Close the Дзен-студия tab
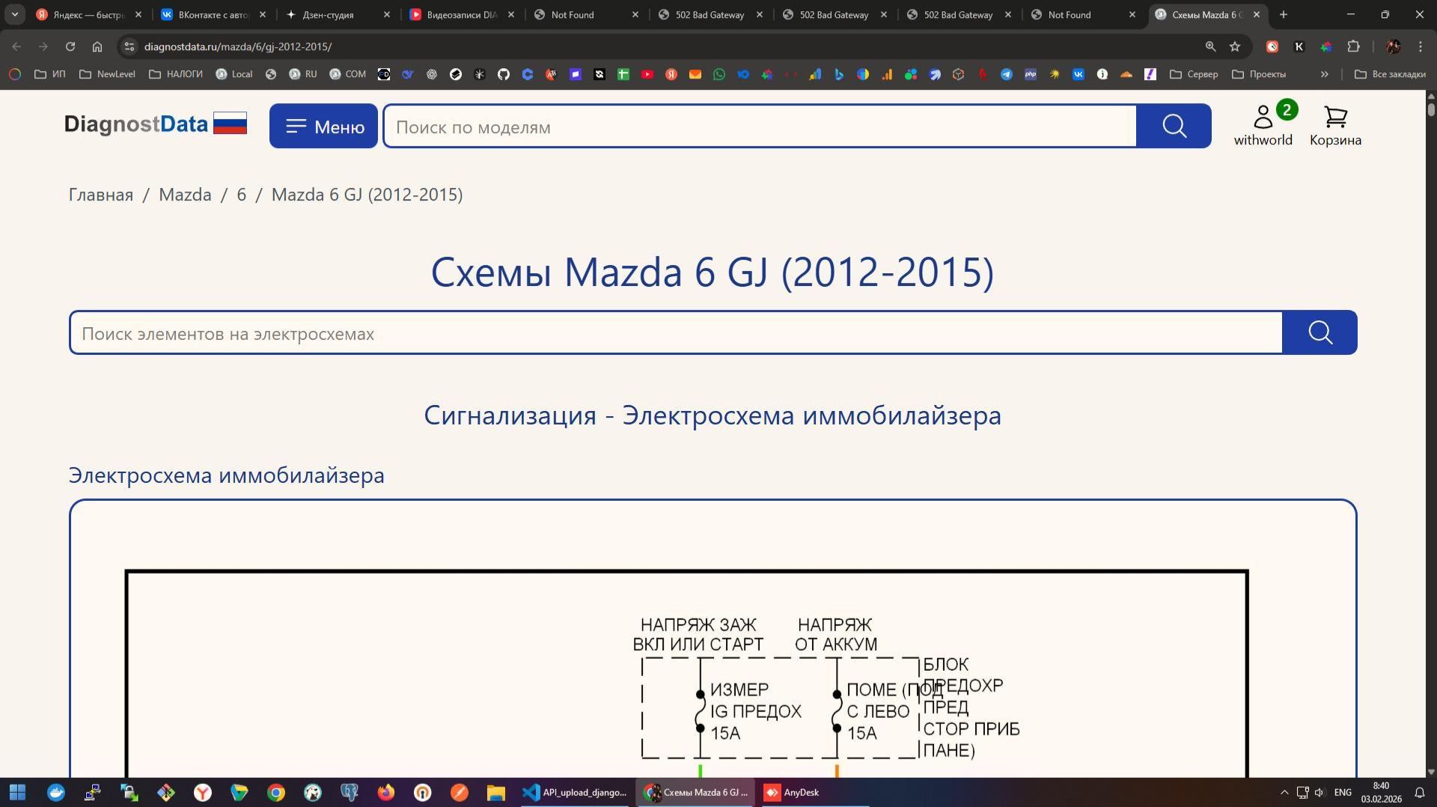 (387, 15)
